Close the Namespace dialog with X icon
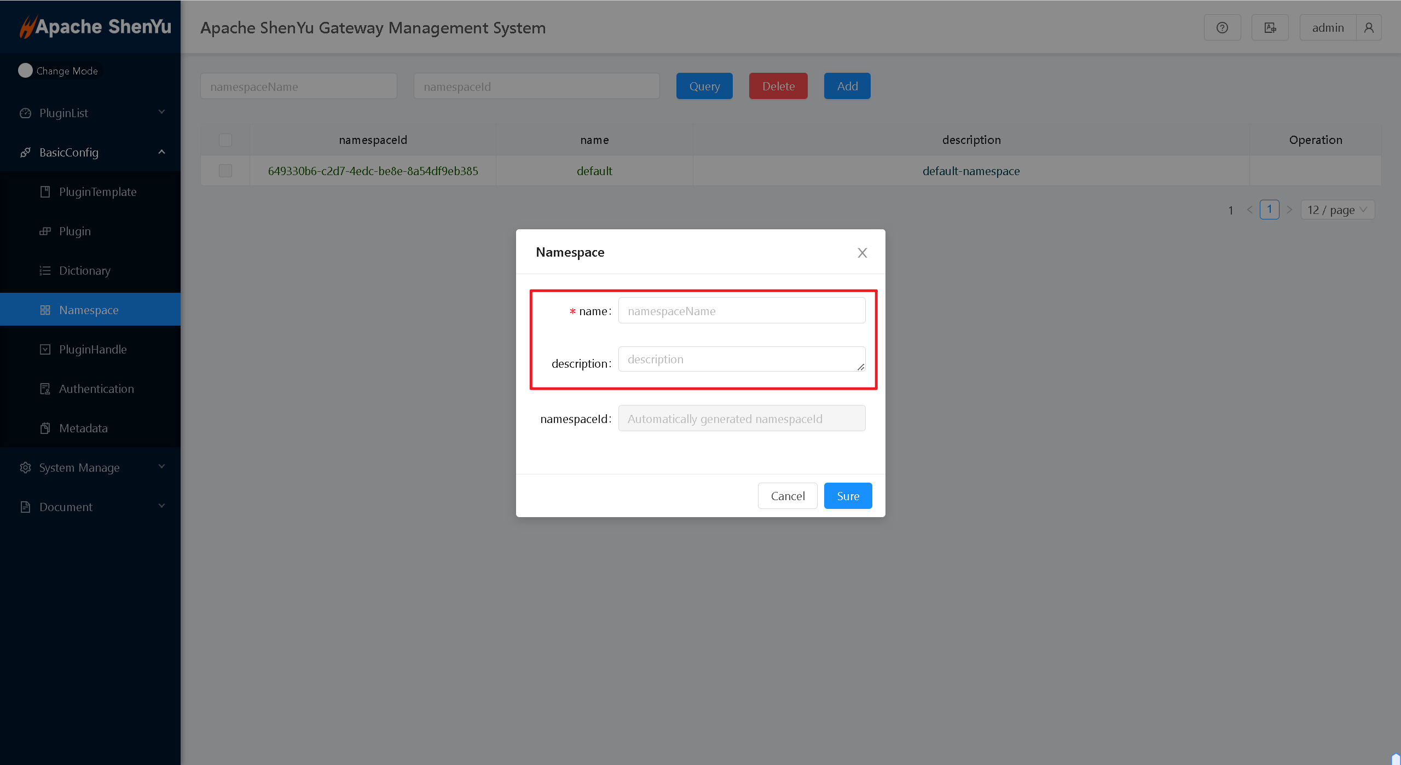This screenshot has height=765, width=1401. click(x=862, y=253)
